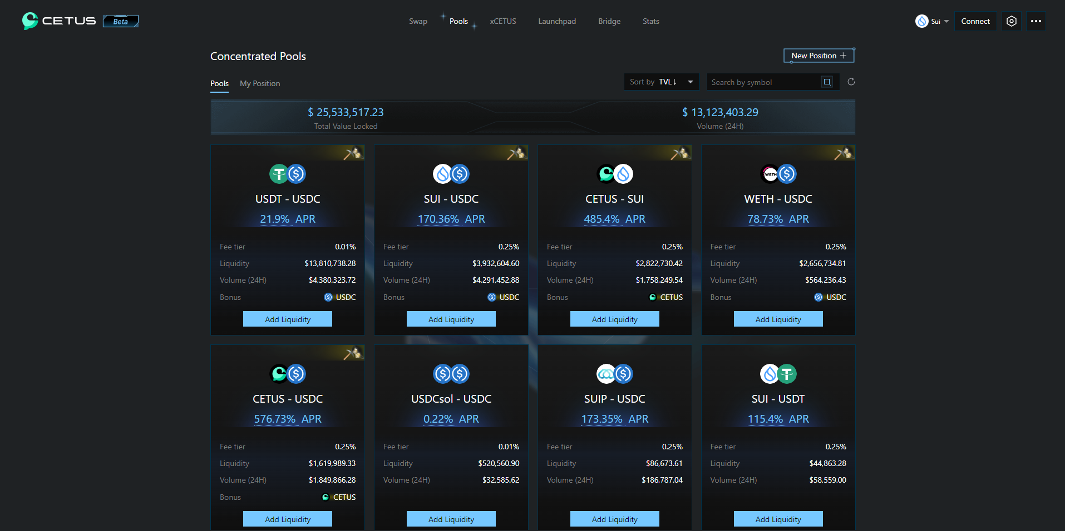Add Liquidity to CETUS - USDC pool
1065x531 pixels.
pos(288,519)
